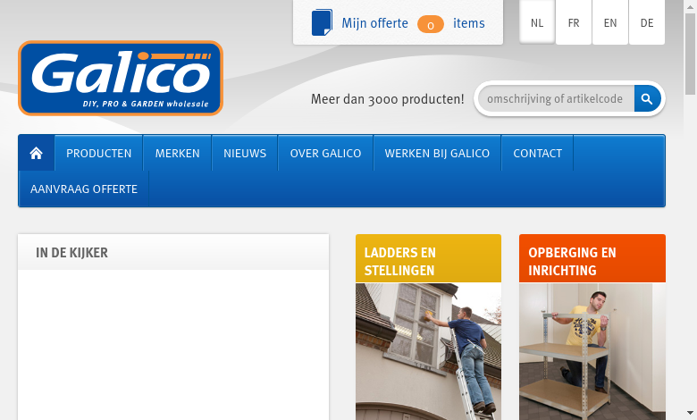The width and height of the screenshot is (697, 420).
Task: Open the home page icon in navigation bar
Action: pyautogui.click(x=36, y=153)
